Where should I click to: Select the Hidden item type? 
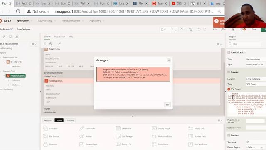tap(86, 136)
